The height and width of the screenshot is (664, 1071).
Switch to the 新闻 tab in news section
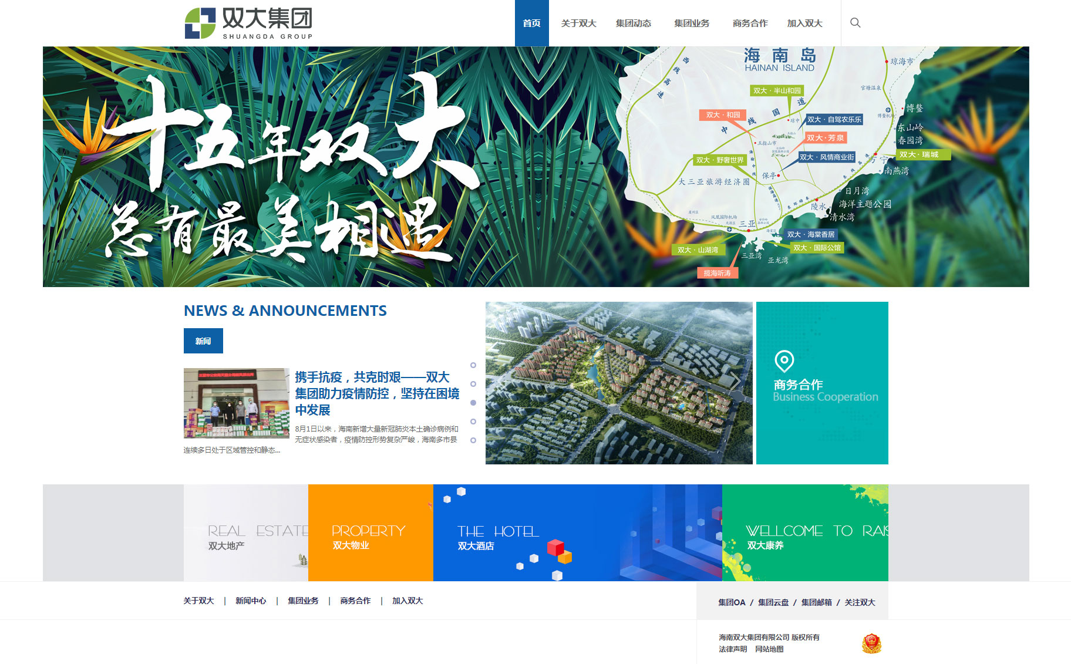coord(203,341)
